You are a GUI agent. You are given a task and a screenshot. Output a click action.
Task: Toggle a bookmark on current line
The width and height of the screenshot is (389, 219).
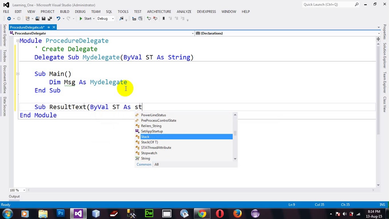(164, 19)
